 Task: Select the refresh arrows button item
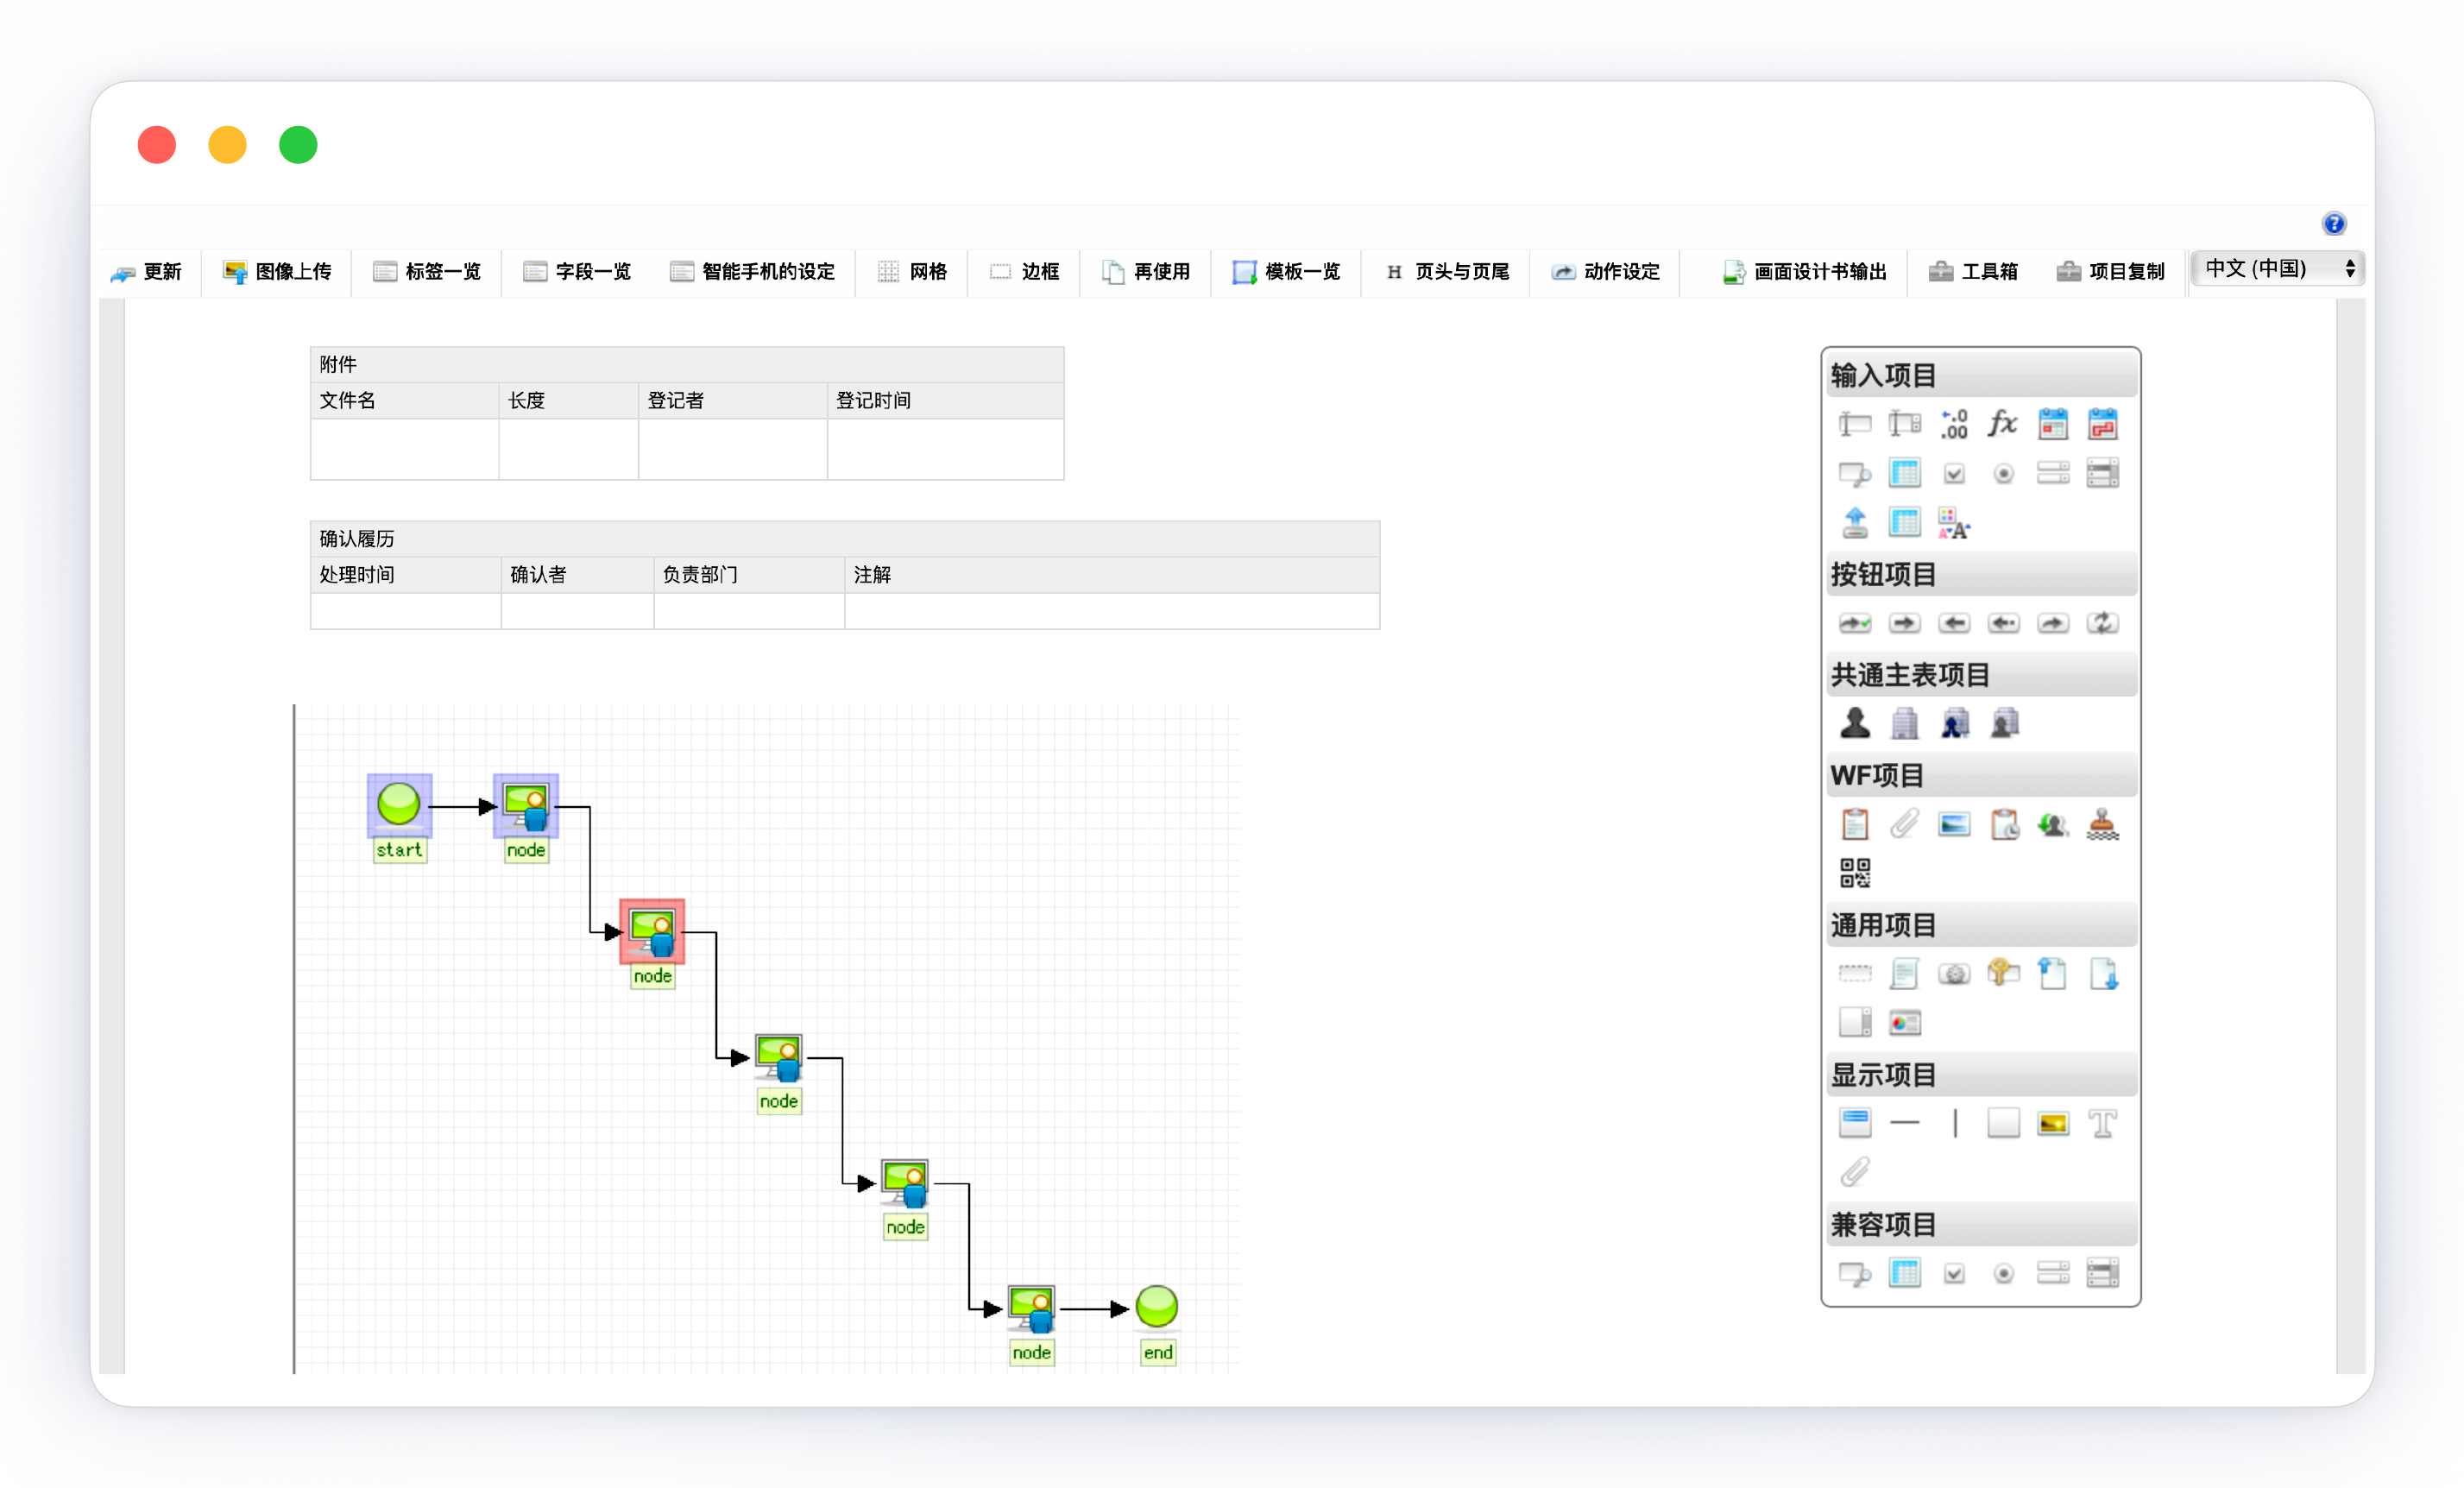[x=2102, y=624]
